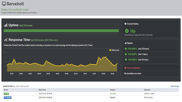Click the 2021-04-12 10:56:44 date-time cell
The image size is (182, 102).
pyautogui.click(x=45, y=94)
